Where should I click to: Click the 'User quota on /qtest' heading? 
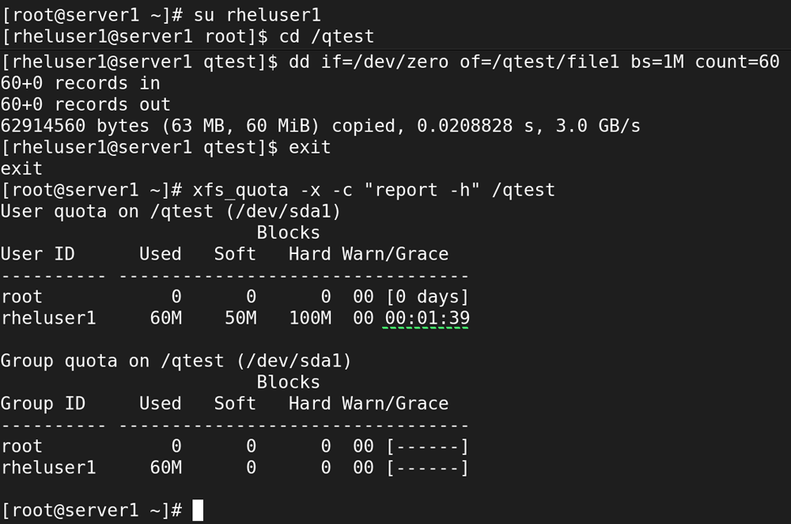click(107, 211)
